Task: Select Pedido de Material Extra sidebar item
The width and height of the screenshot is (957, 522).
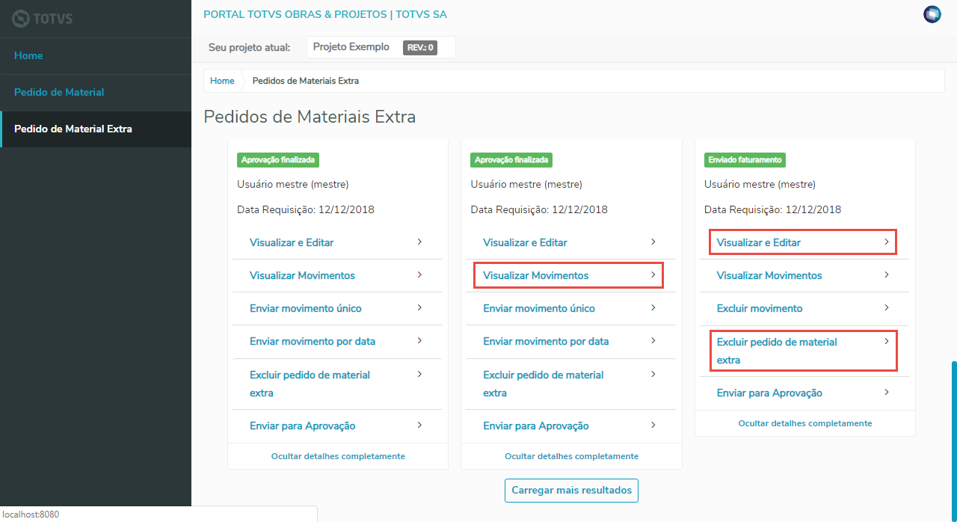Action: pyautogui.click(x=96, y=129)
